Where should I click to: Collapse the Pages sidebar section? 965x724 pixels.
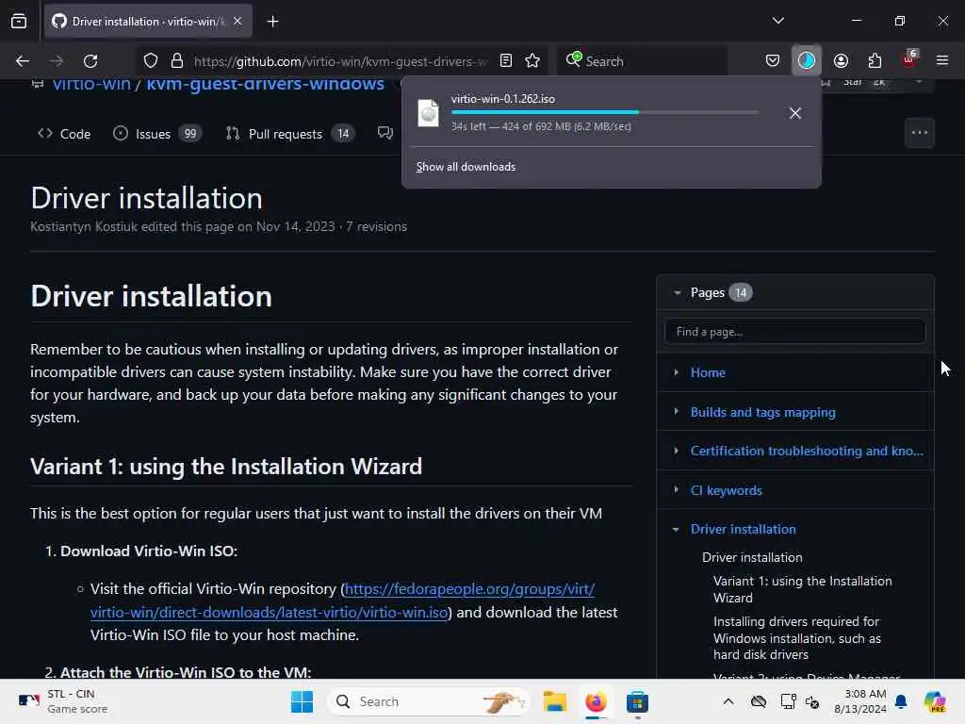678,293
